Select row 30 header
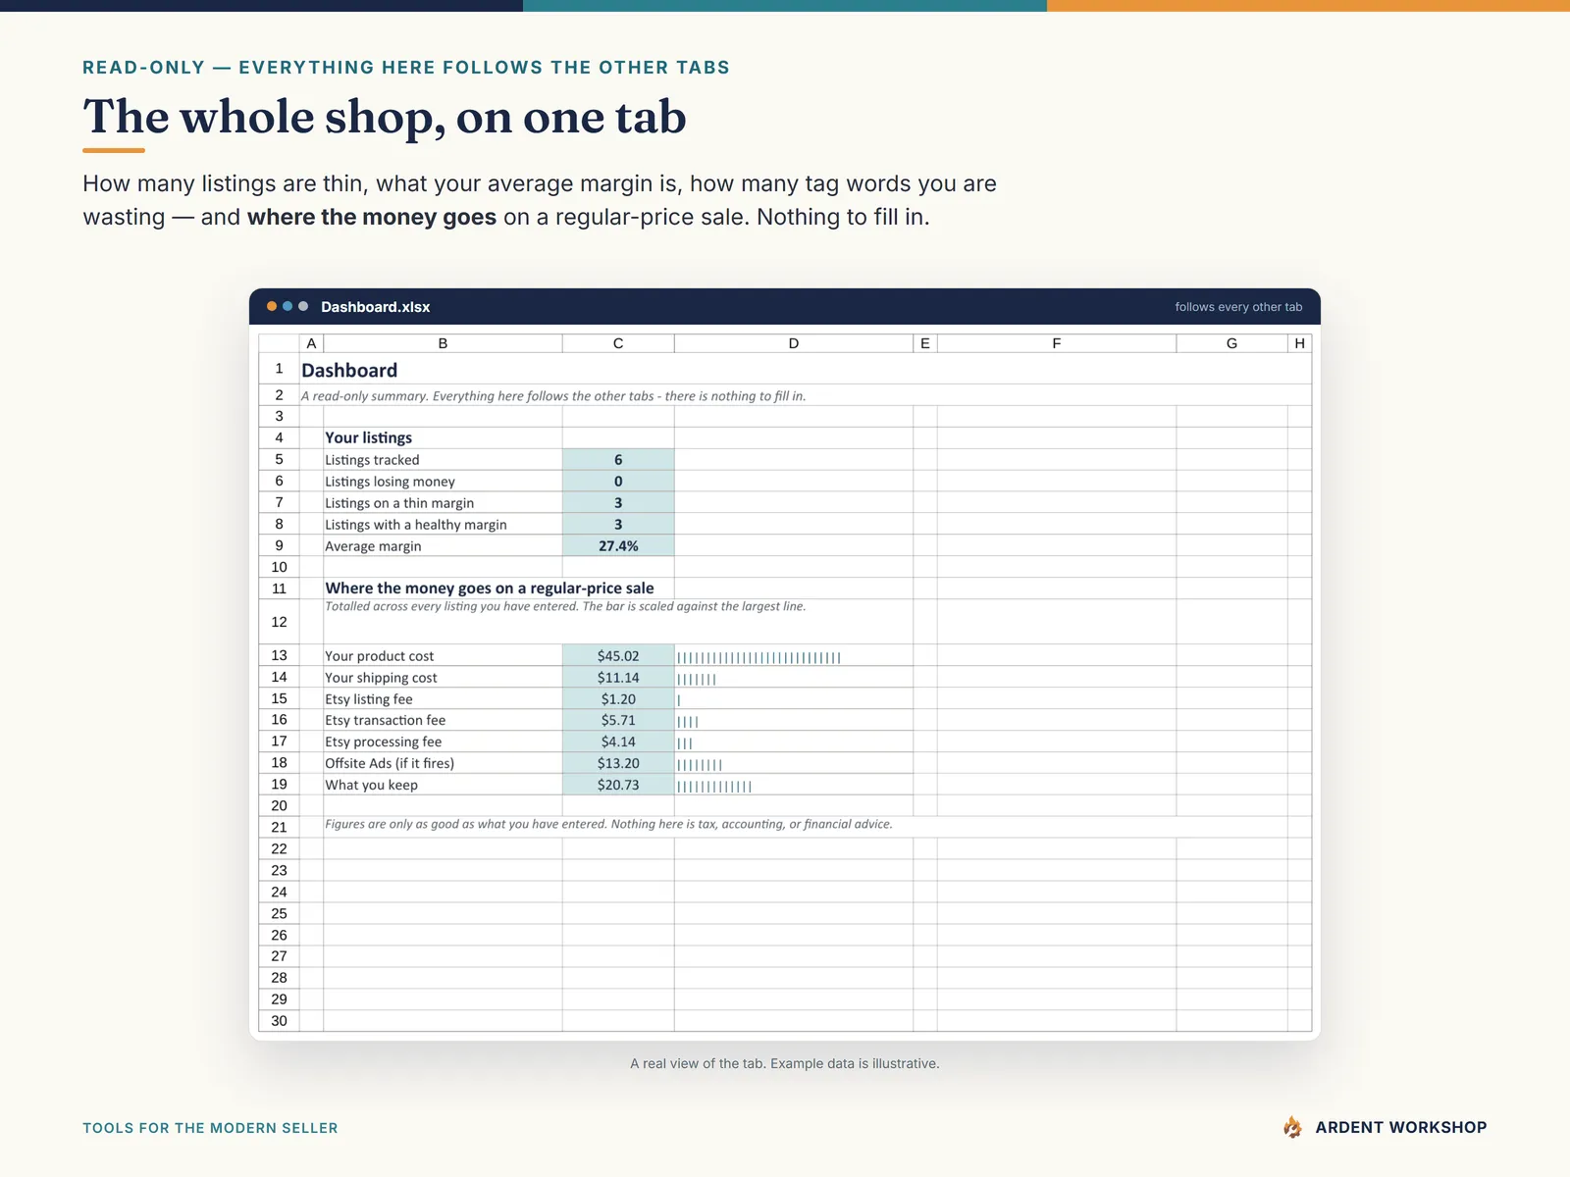 pyautogui.click(x=279, y=1021)
